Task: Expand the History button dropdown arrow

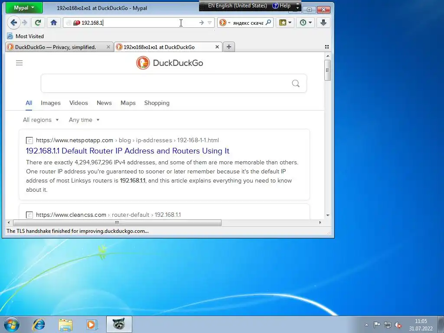Action: [x=310, y=23]
